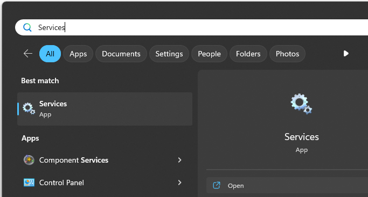Select the All filter tab

[x=50, y=54]
